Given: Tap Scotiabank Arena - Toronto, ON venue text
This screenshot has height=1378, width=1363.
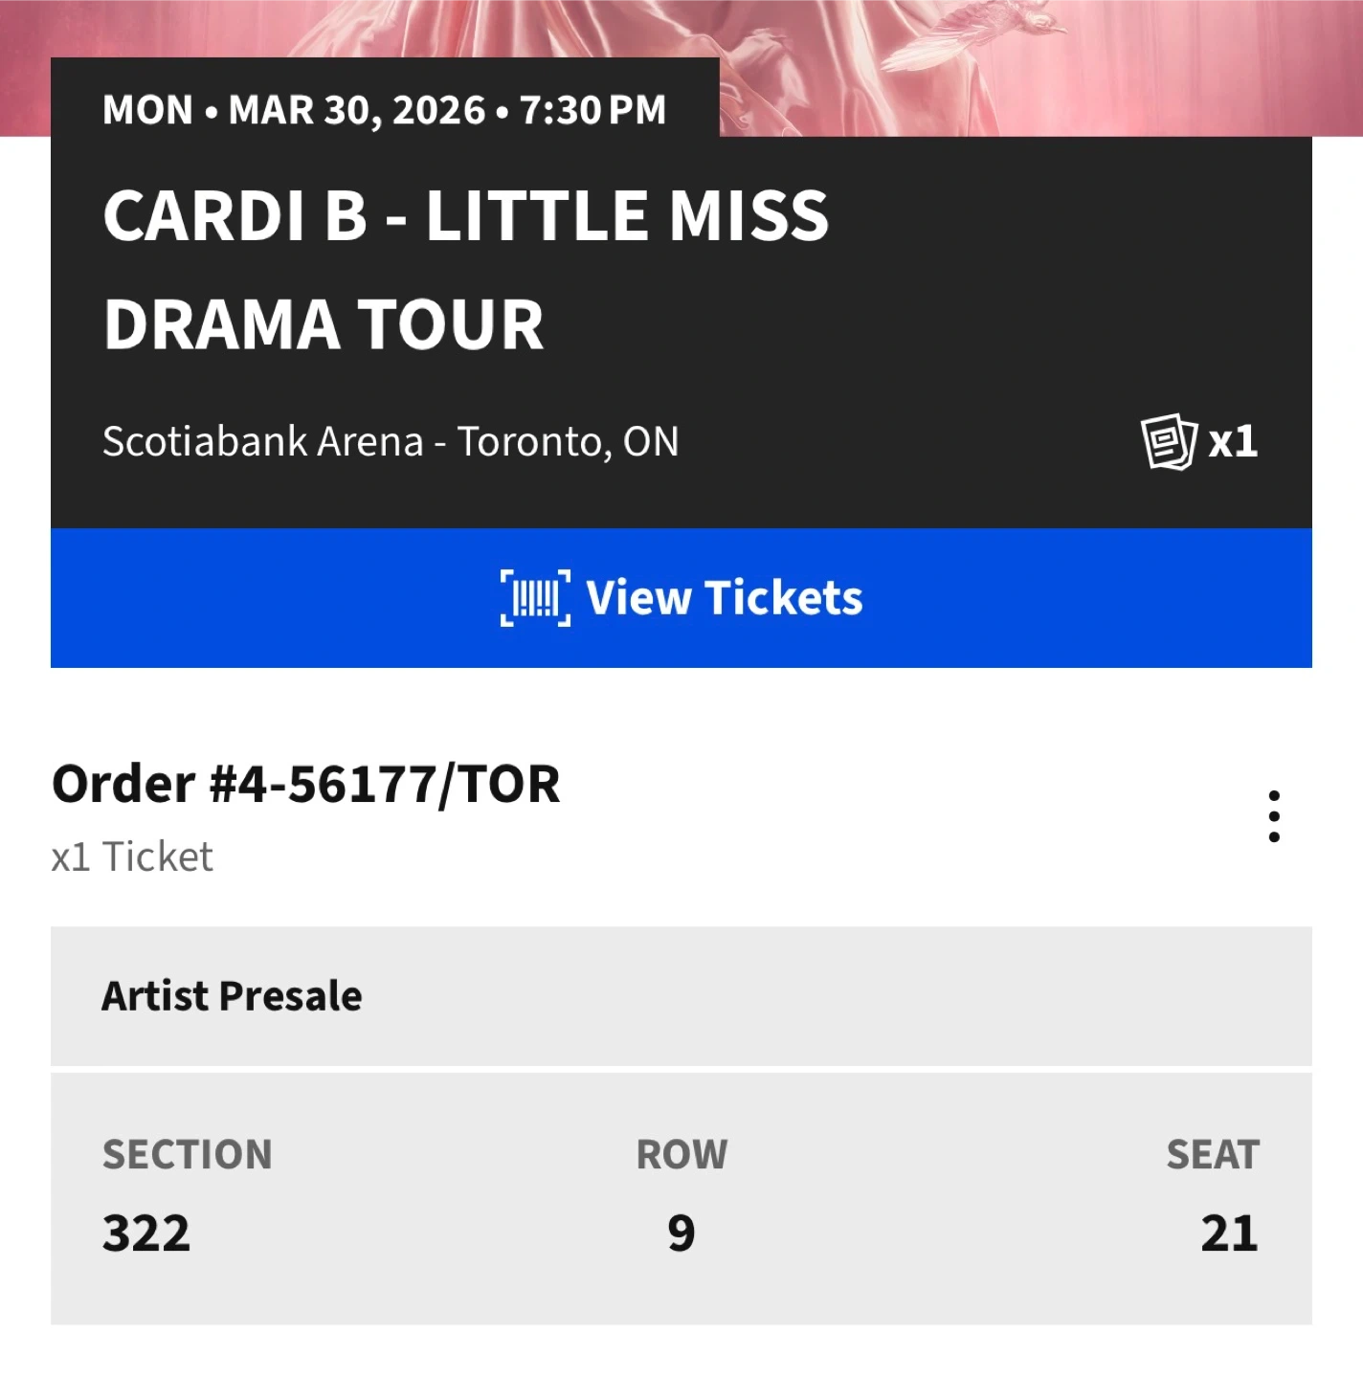Looking at the screenshot, I should (391, 442).
